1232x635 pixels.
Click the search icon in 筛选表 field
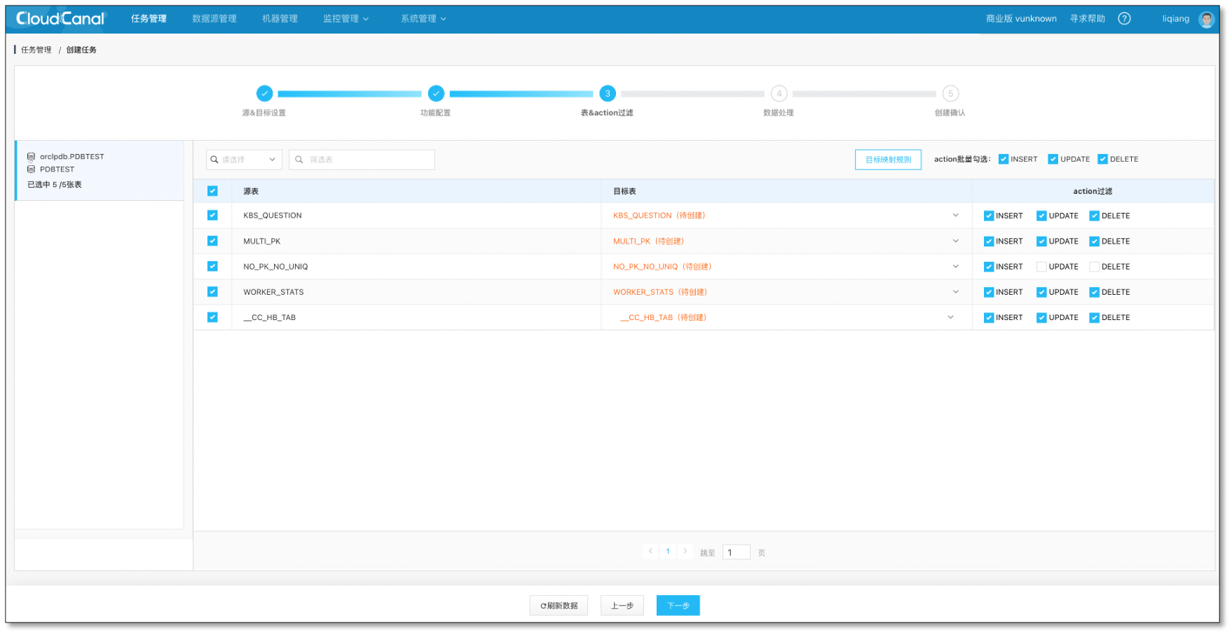[299, 160]
